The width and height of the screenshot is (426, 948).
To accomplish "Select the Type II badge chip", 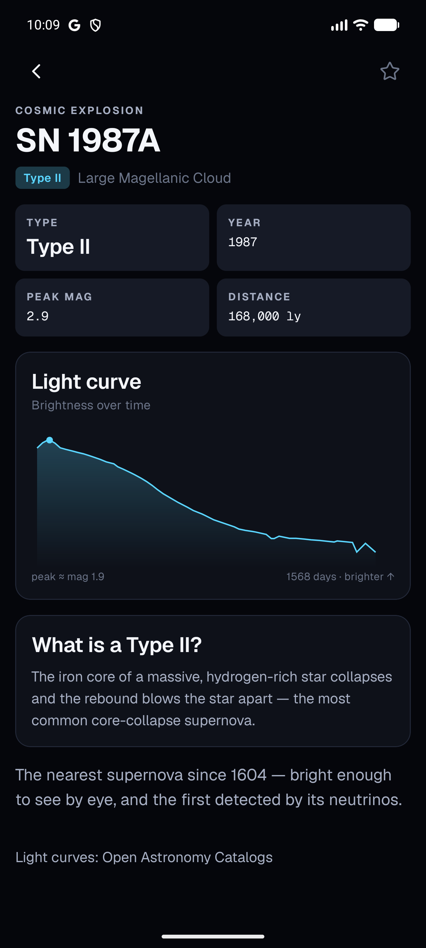I will pos(42,178).
